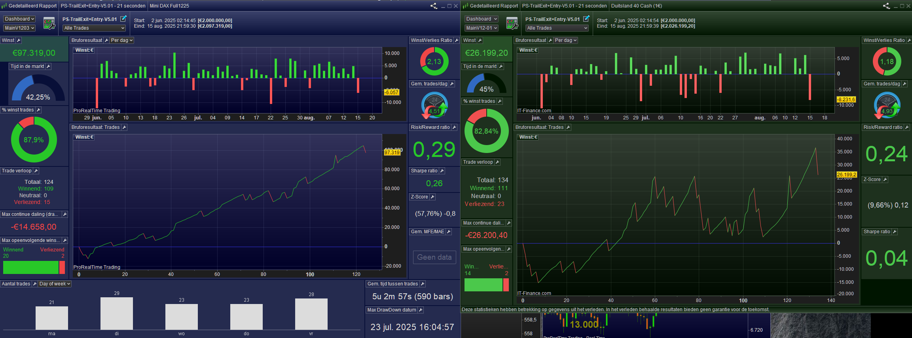Select the -€26.200,40 drawdown value
Viewport: 912px width, 338px height.
tap(486, 235)
